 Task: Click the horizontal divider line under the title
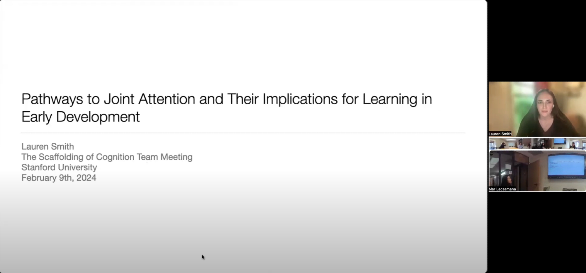(243, 133)
